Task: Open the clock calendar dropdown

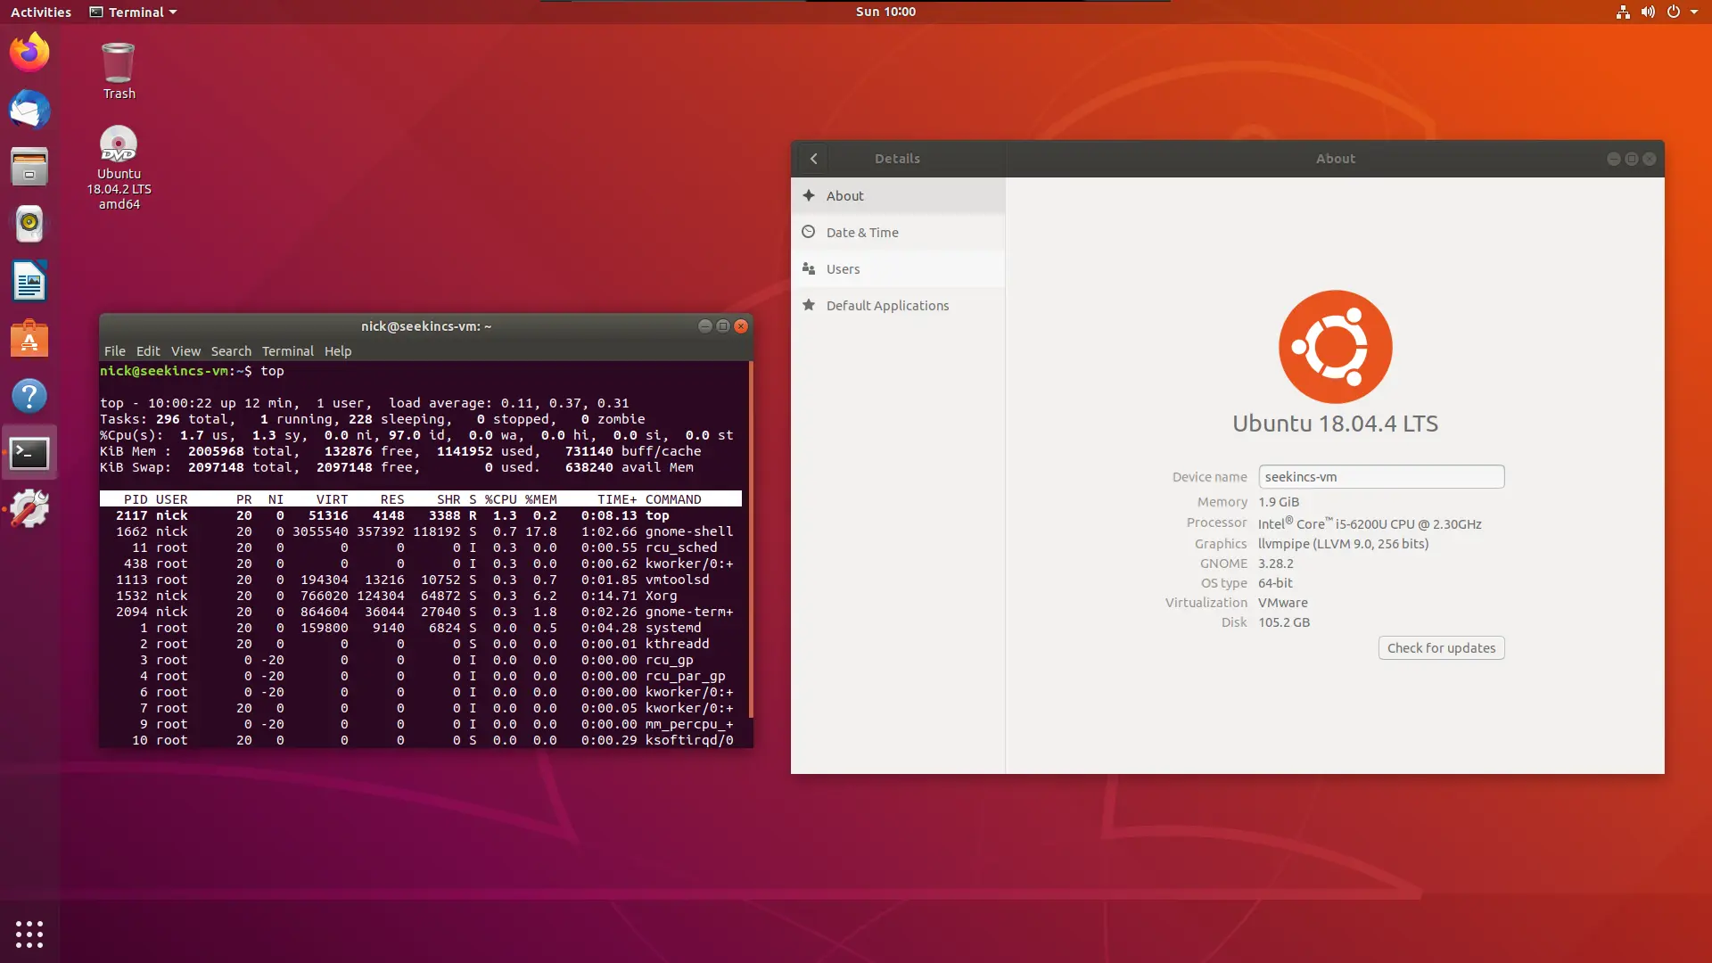Action: tap(885, 12)
